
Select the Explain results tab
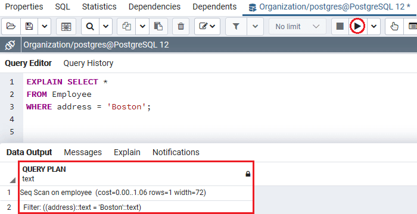pos(127,152)
